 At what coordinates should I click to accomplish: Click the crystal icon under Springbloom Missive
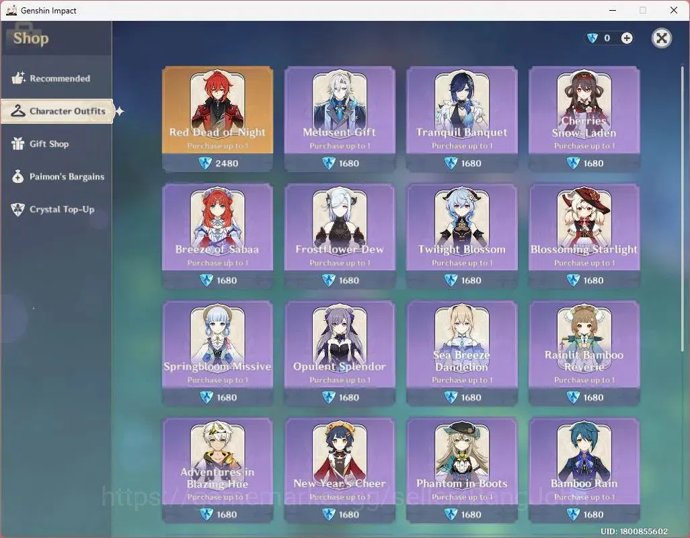(206, 397)
